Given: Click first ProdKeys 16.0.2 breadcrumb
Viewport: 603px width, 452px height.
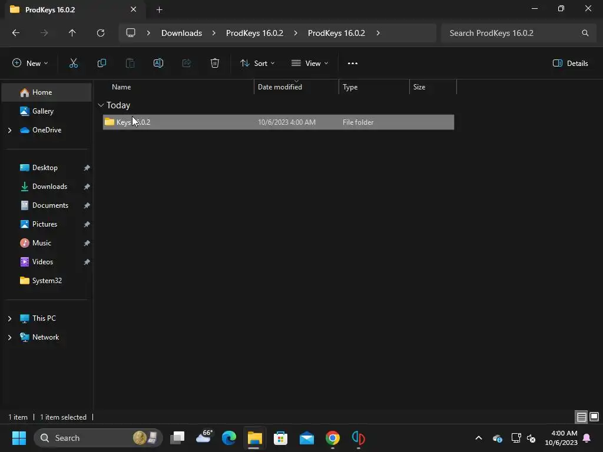Looking at the screenshot, I should tap(254, 33).
